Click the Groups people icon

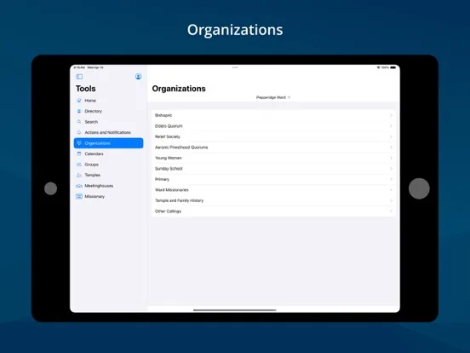(x=79, y=165)
